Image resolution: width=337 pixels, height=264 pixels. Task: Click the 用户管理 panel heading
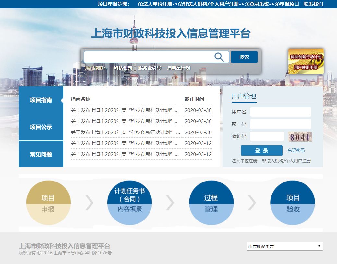click(244, 96)
